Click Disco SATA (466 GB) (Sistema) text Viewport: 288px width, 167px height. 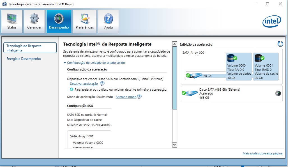pyautogui.click(x=220, y=90)
